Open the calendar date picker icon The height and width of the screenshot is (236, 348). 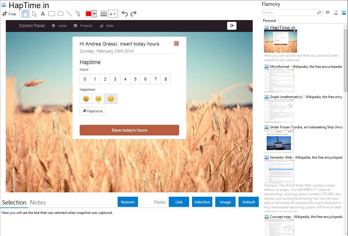176,43
